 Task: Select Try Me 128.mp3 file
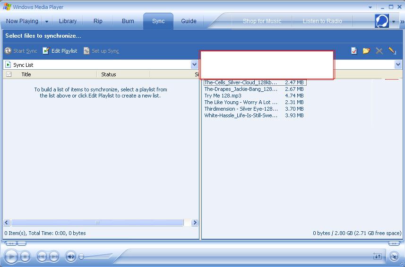tap(254, 96)
